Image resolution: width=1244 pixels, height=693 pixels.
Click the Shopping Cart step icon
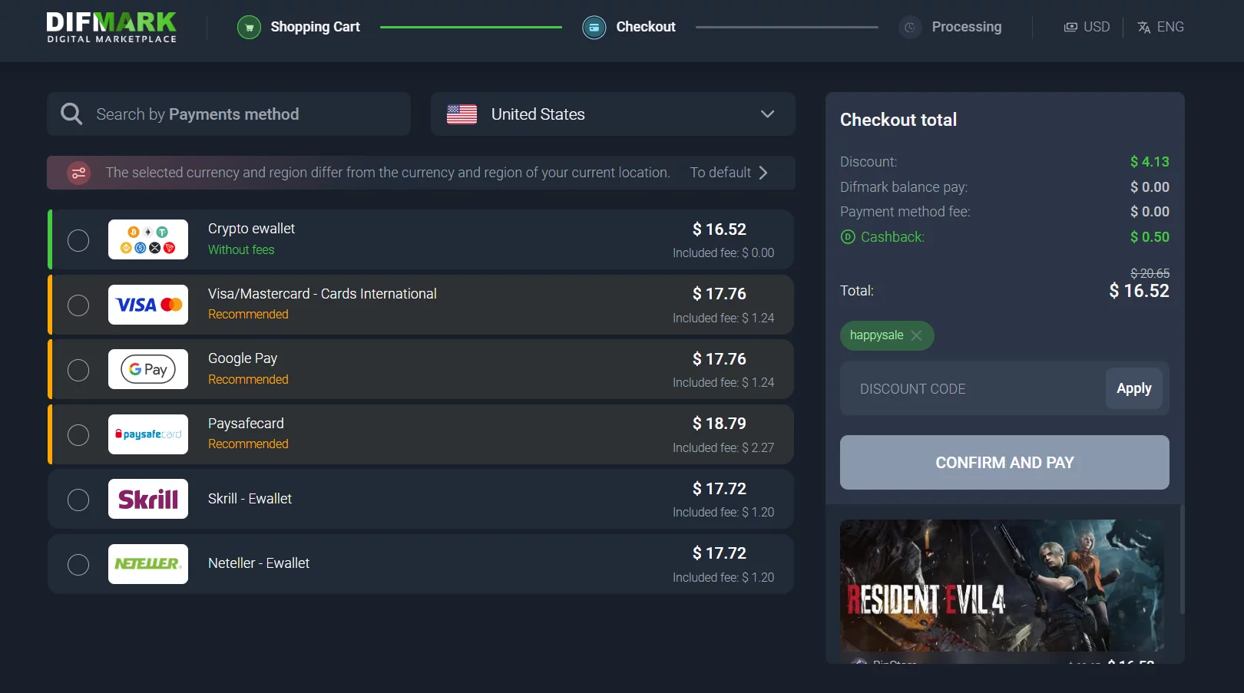coord(249,28)
